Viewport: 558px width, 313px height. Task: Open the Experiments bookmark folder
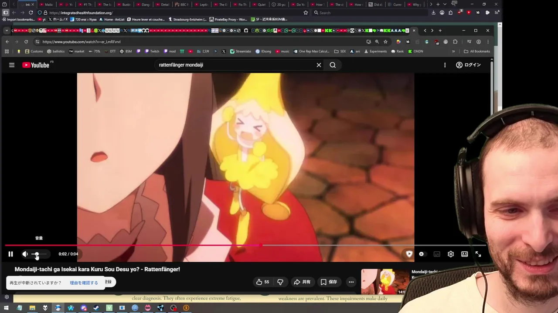[x=375, y=51]
